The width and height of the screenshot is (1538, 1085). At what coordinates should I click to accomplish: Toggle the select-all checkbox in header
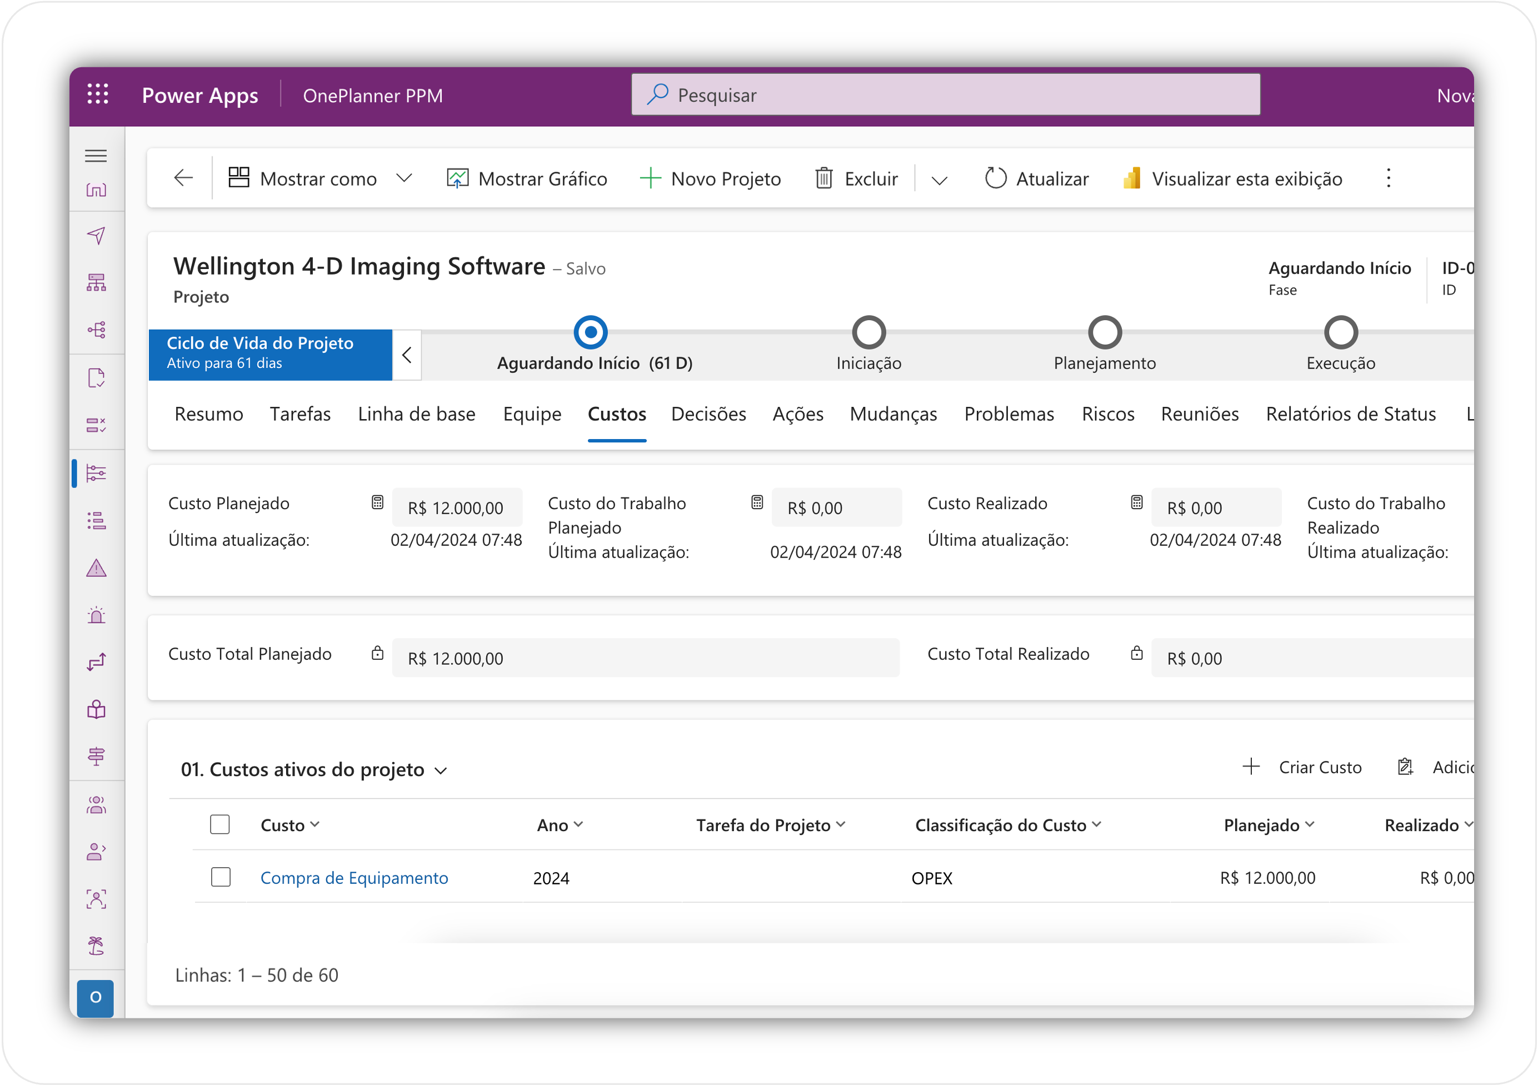coord(219,824)
